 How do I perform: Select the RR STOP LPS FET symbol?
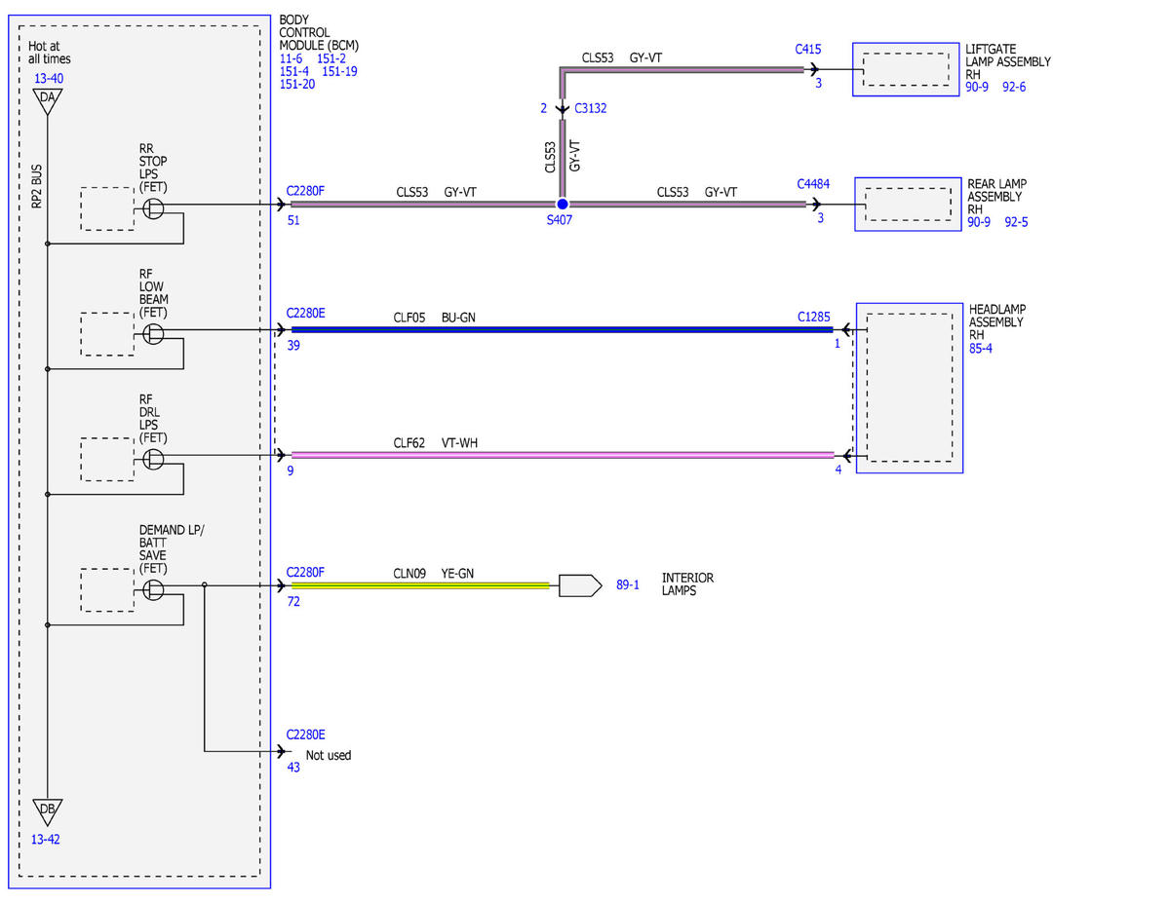click(153, 207)
